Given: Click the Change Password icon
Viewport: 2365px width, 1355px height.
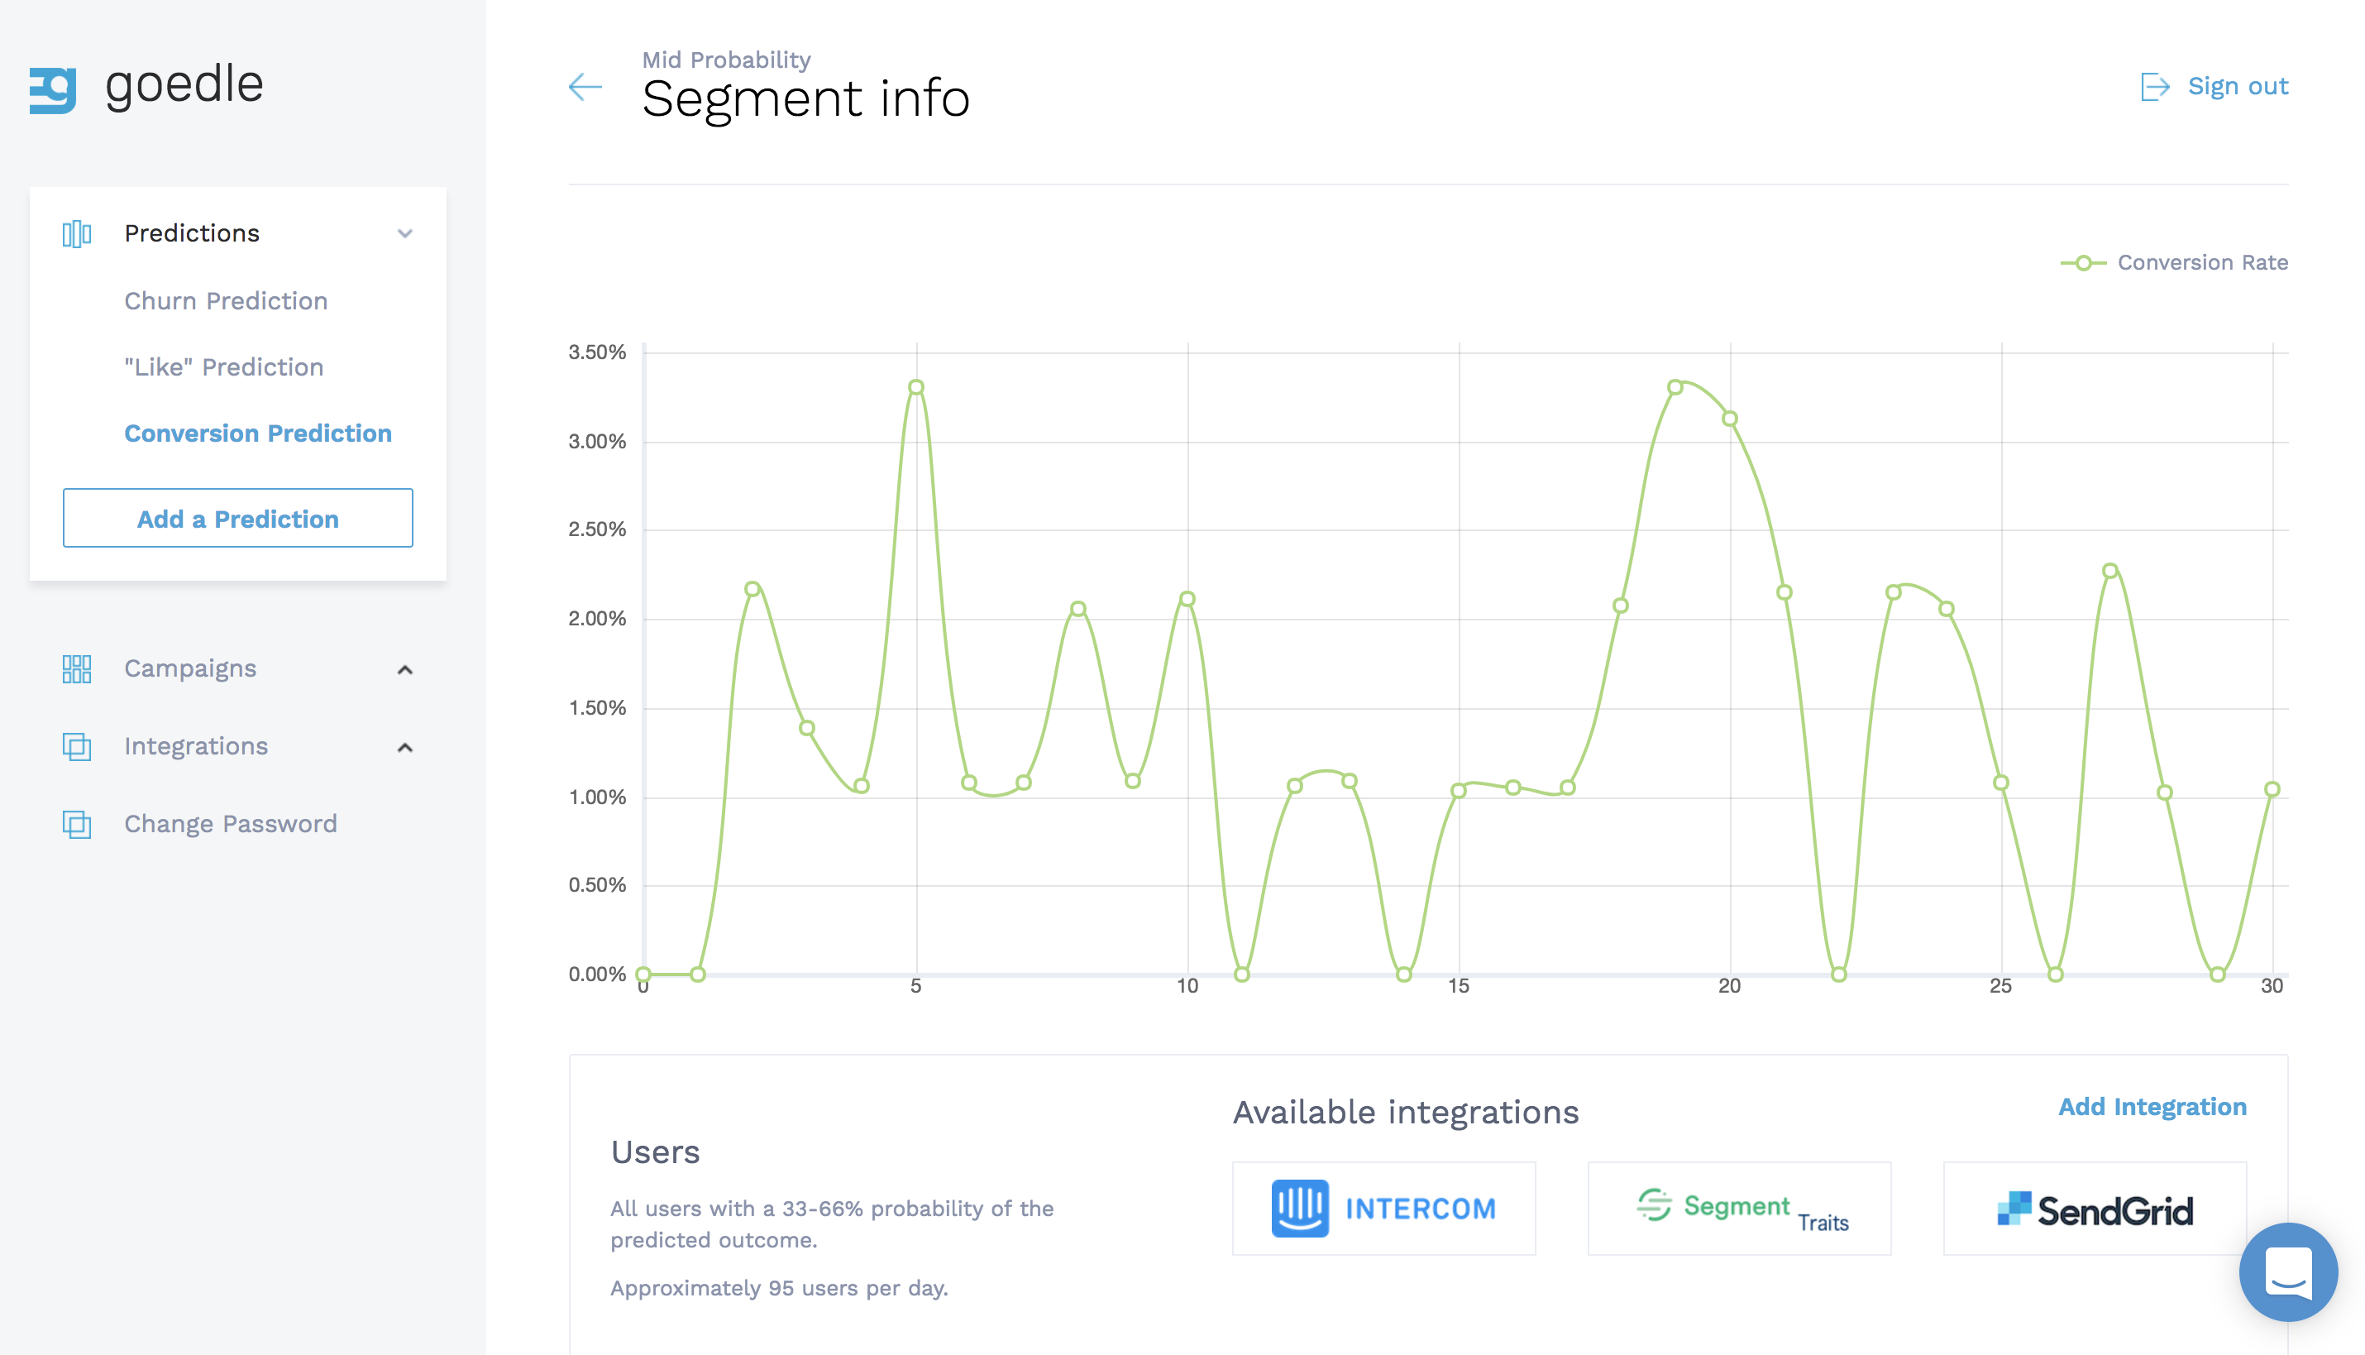Looking at the screenshot, I should 76,825.
